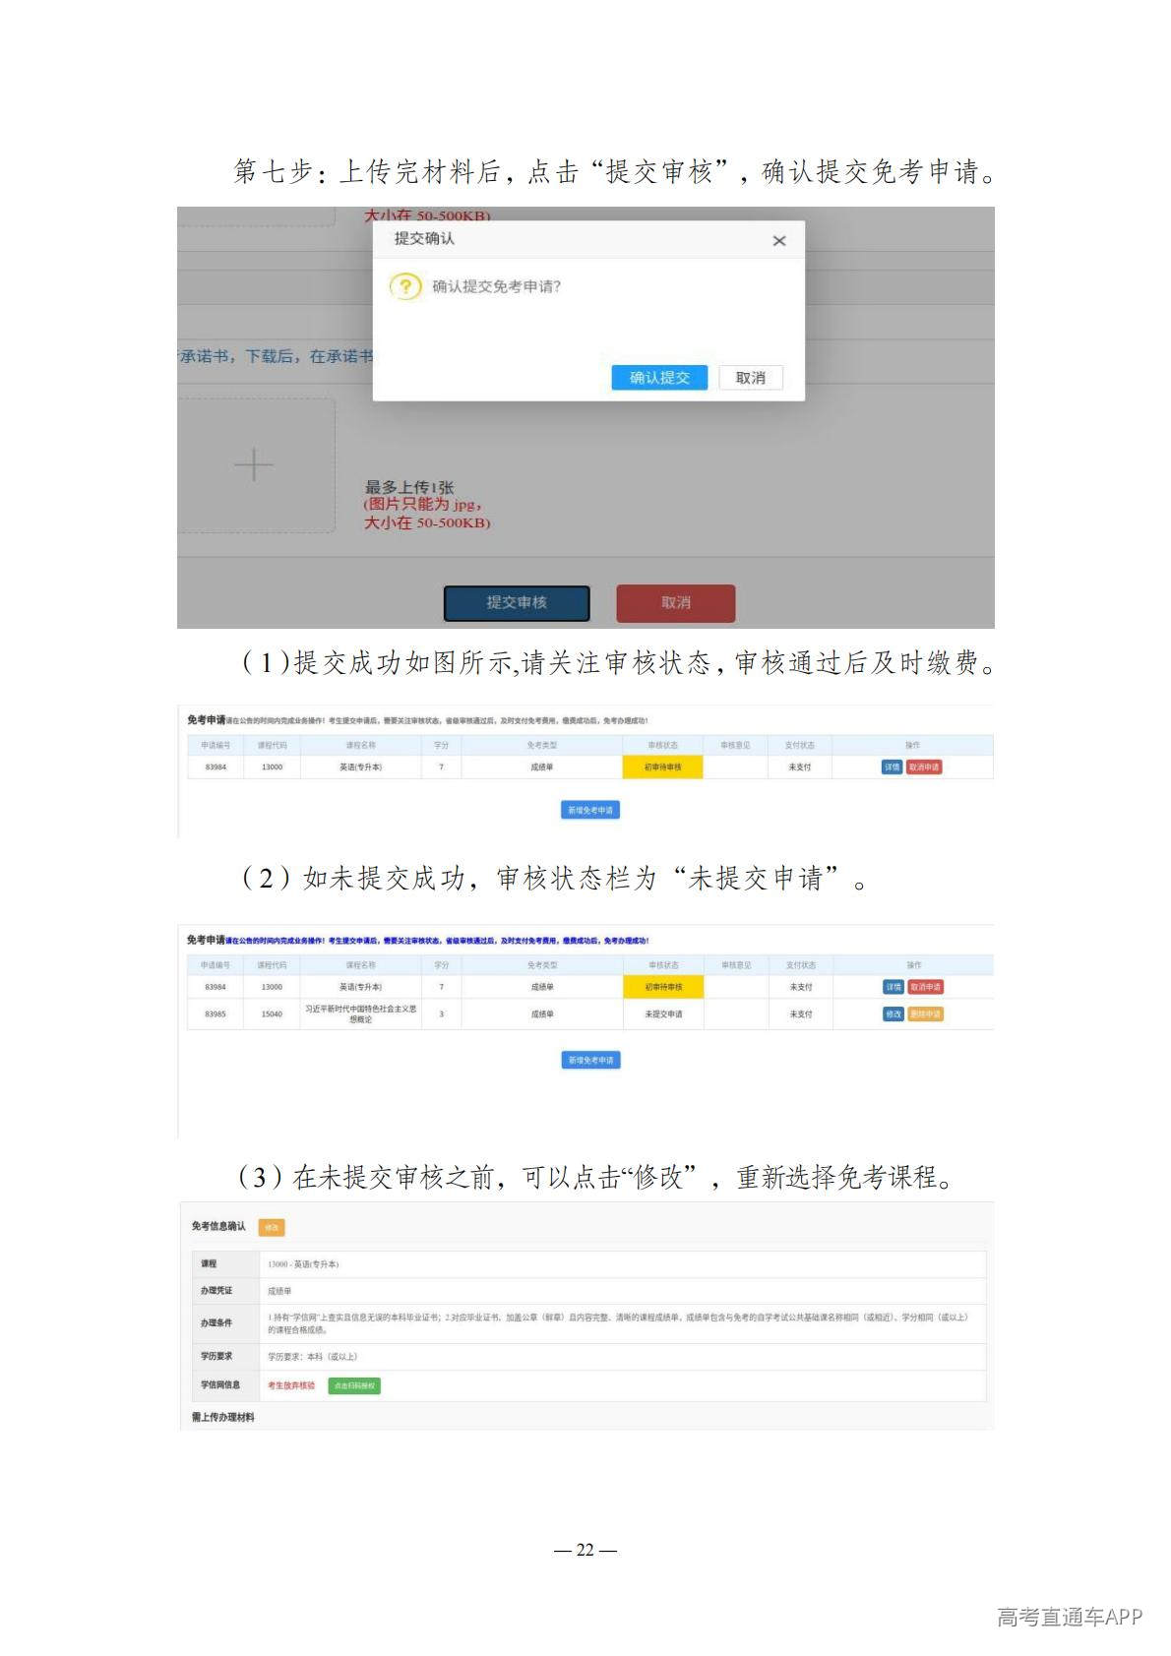Click 取消 in the confirmation dialog
The height and width of the screenshot is (1656, 1171).
pos(750,378)
